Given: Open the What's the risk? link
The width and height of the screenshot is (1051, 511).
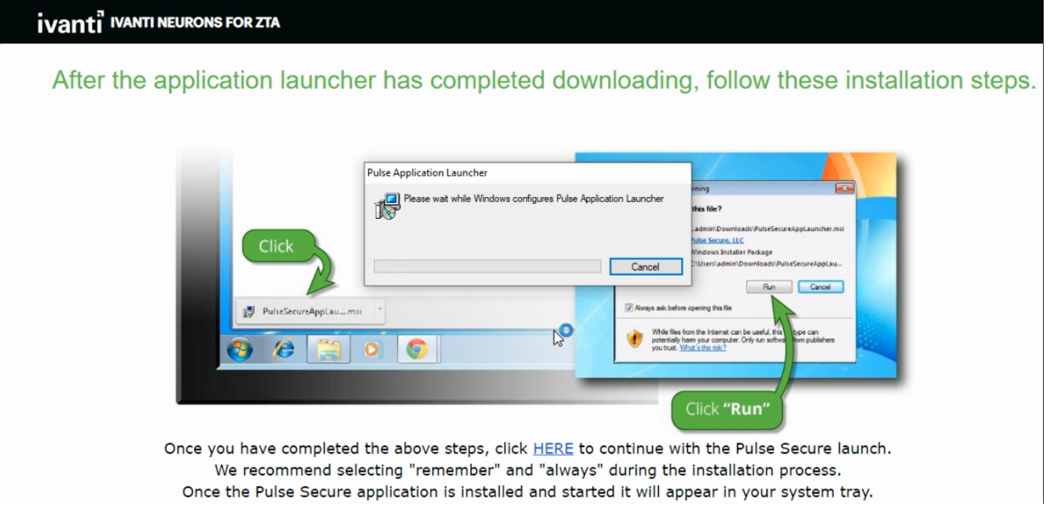Looking at the screenshot, I should pos(702,348).
